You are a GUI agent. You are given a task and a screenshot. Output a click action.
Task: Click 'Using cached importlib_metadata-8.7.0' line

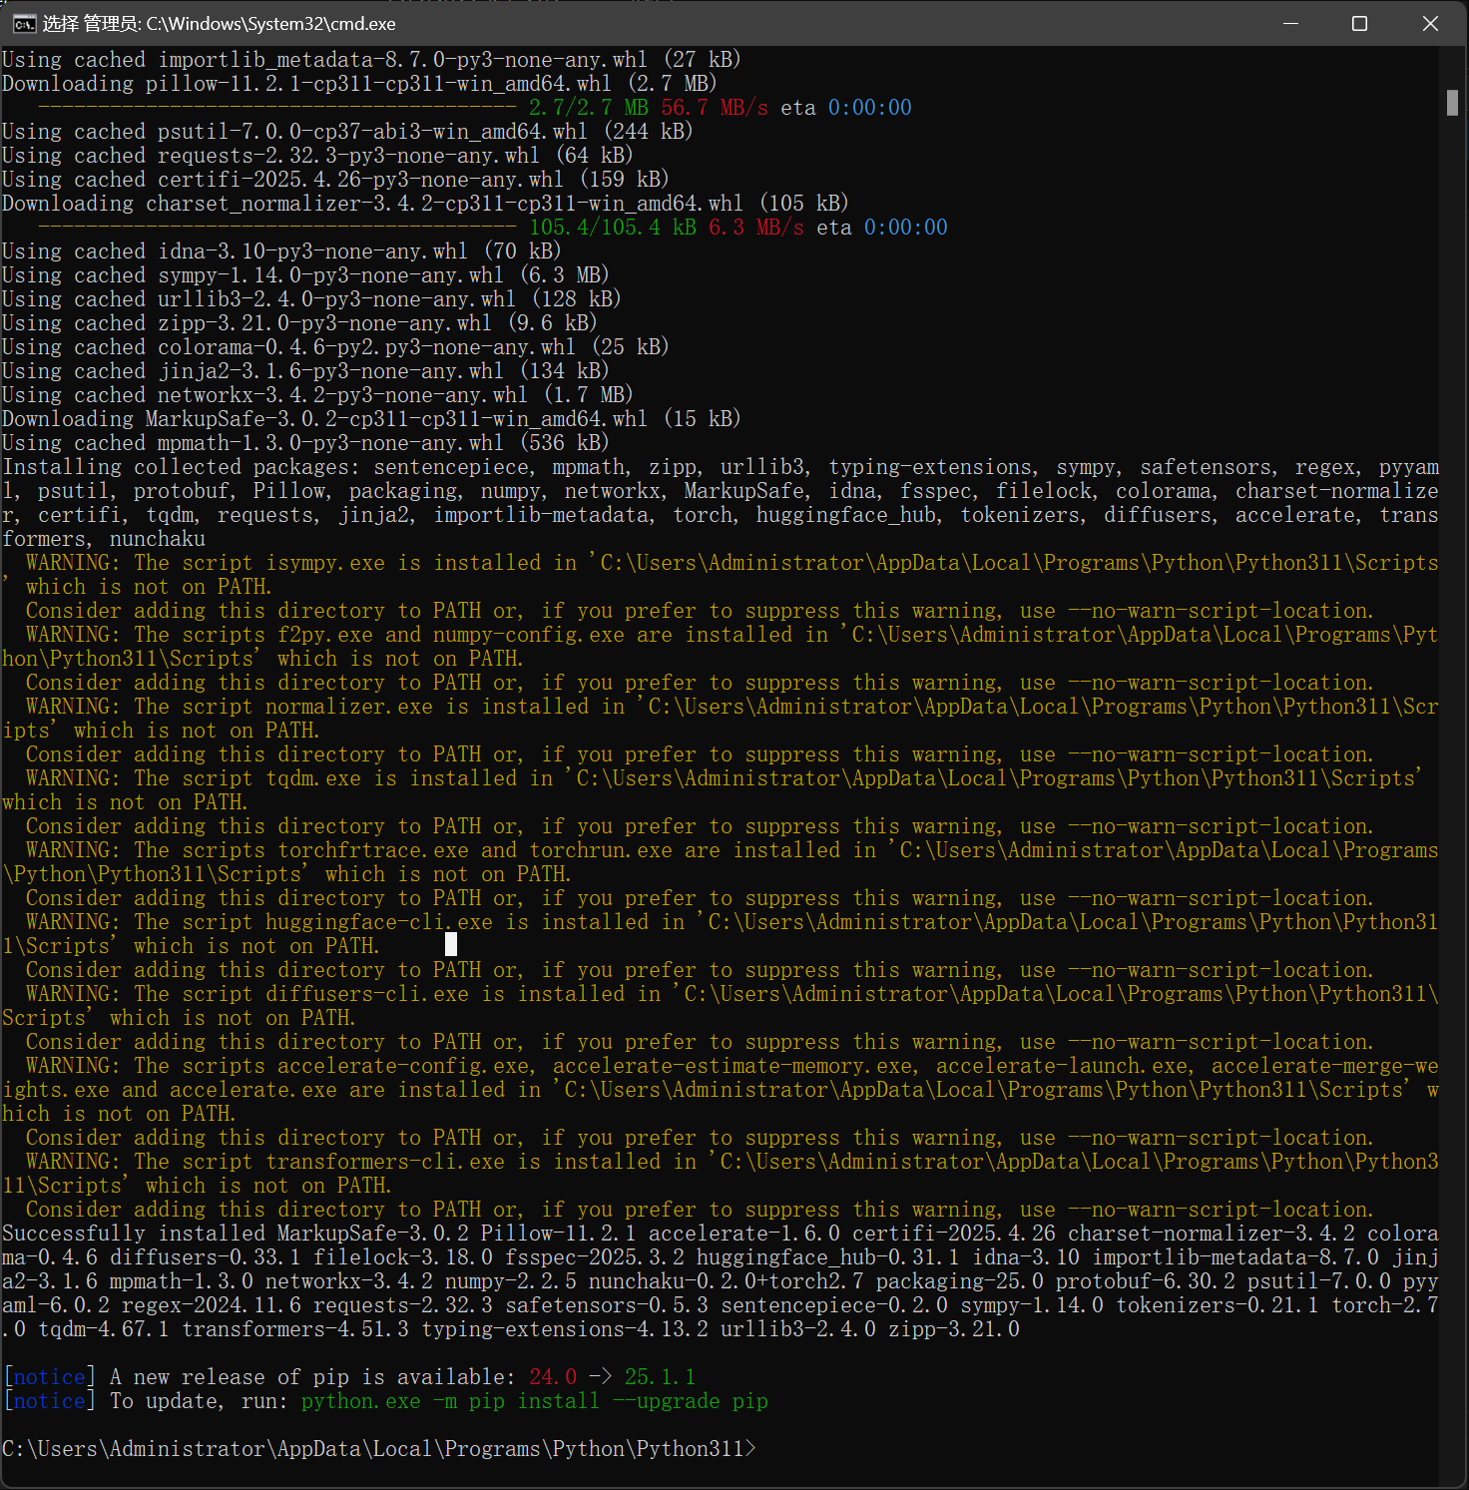click(371, 60)
